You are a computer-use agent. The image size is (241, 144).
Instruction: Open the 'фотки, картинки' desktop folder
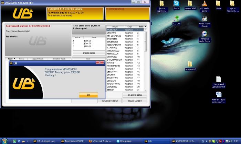162,6
